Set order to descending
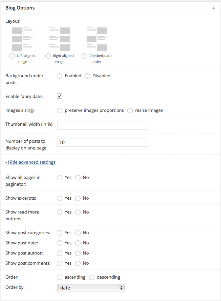The width and height of the screenshot is (221, 301). (x=92, y=277)
